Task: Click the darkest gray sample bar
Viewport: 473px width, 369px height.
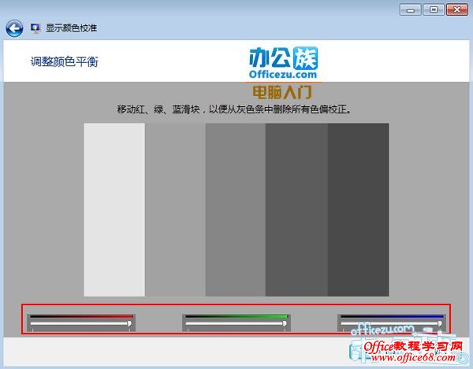Action: 358,210
